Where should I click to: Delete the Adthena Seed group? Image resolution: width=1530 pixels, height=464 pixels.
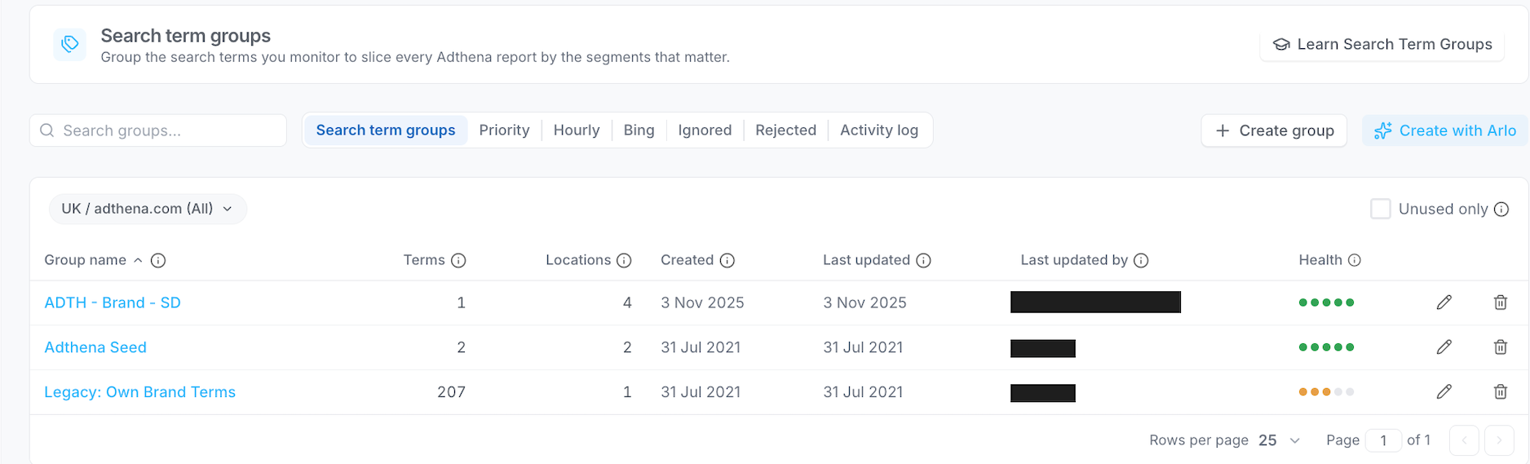[1500, 347]
